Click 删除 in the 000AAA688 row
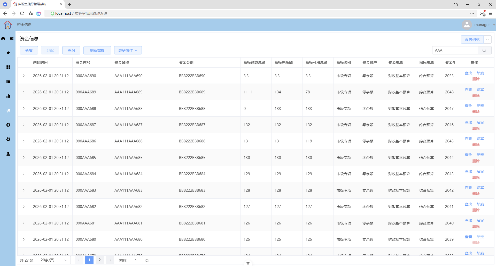The image size is (496, 266). [x=476, y=112]
